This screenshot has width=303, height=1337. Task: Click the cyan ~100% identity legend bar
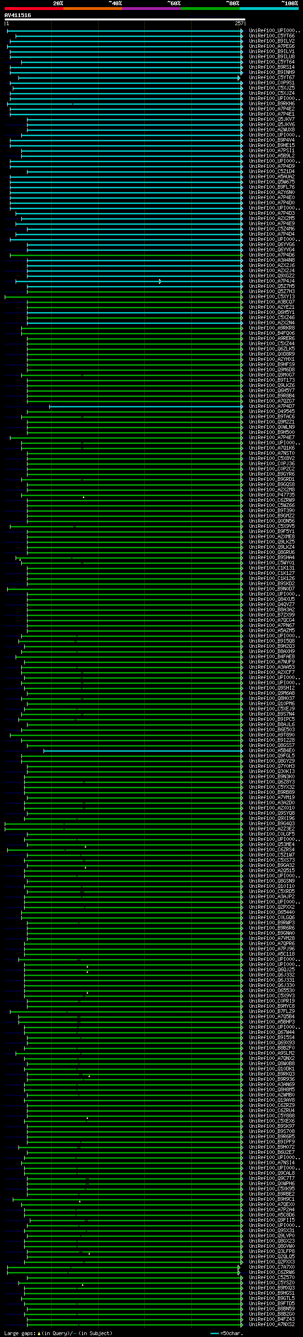(269, 9)
